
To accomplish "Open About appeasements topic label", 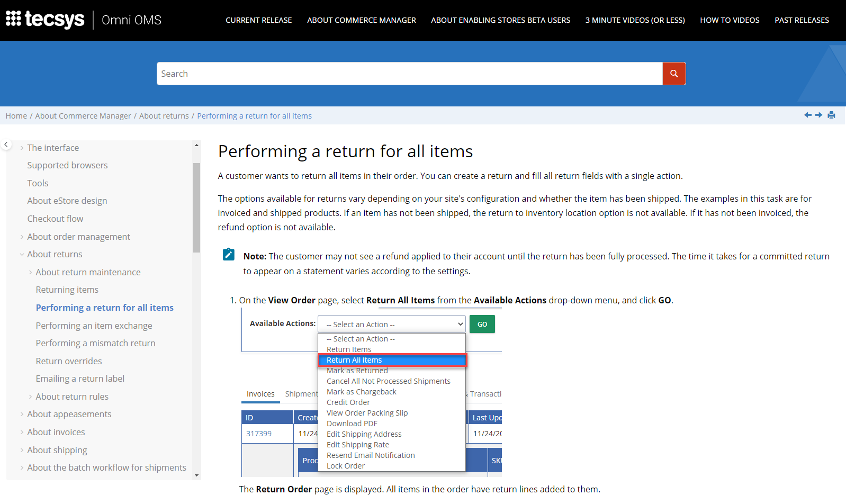I will pyautogui.click(x=69, y=414).
